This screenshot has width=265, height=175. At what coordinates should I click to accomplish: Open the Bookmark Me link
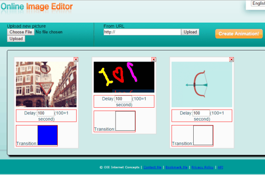[176, 167]
